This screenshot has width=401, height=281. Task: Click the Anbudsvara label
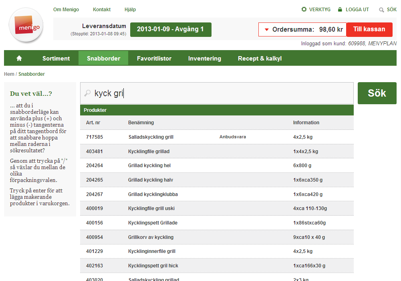click(x=232, y=137)
